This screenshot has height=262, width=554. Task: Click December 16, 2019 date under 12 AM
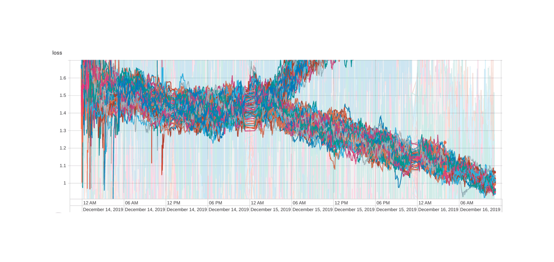tap(438, 210)
